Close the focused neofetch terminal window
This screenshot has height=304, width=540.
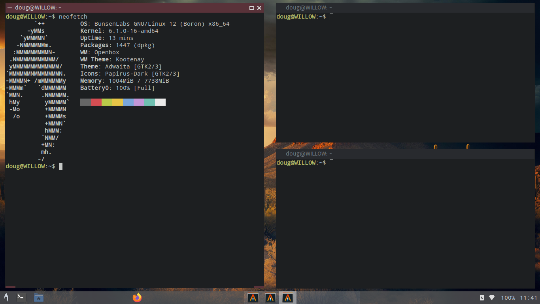tap(259, 8)
